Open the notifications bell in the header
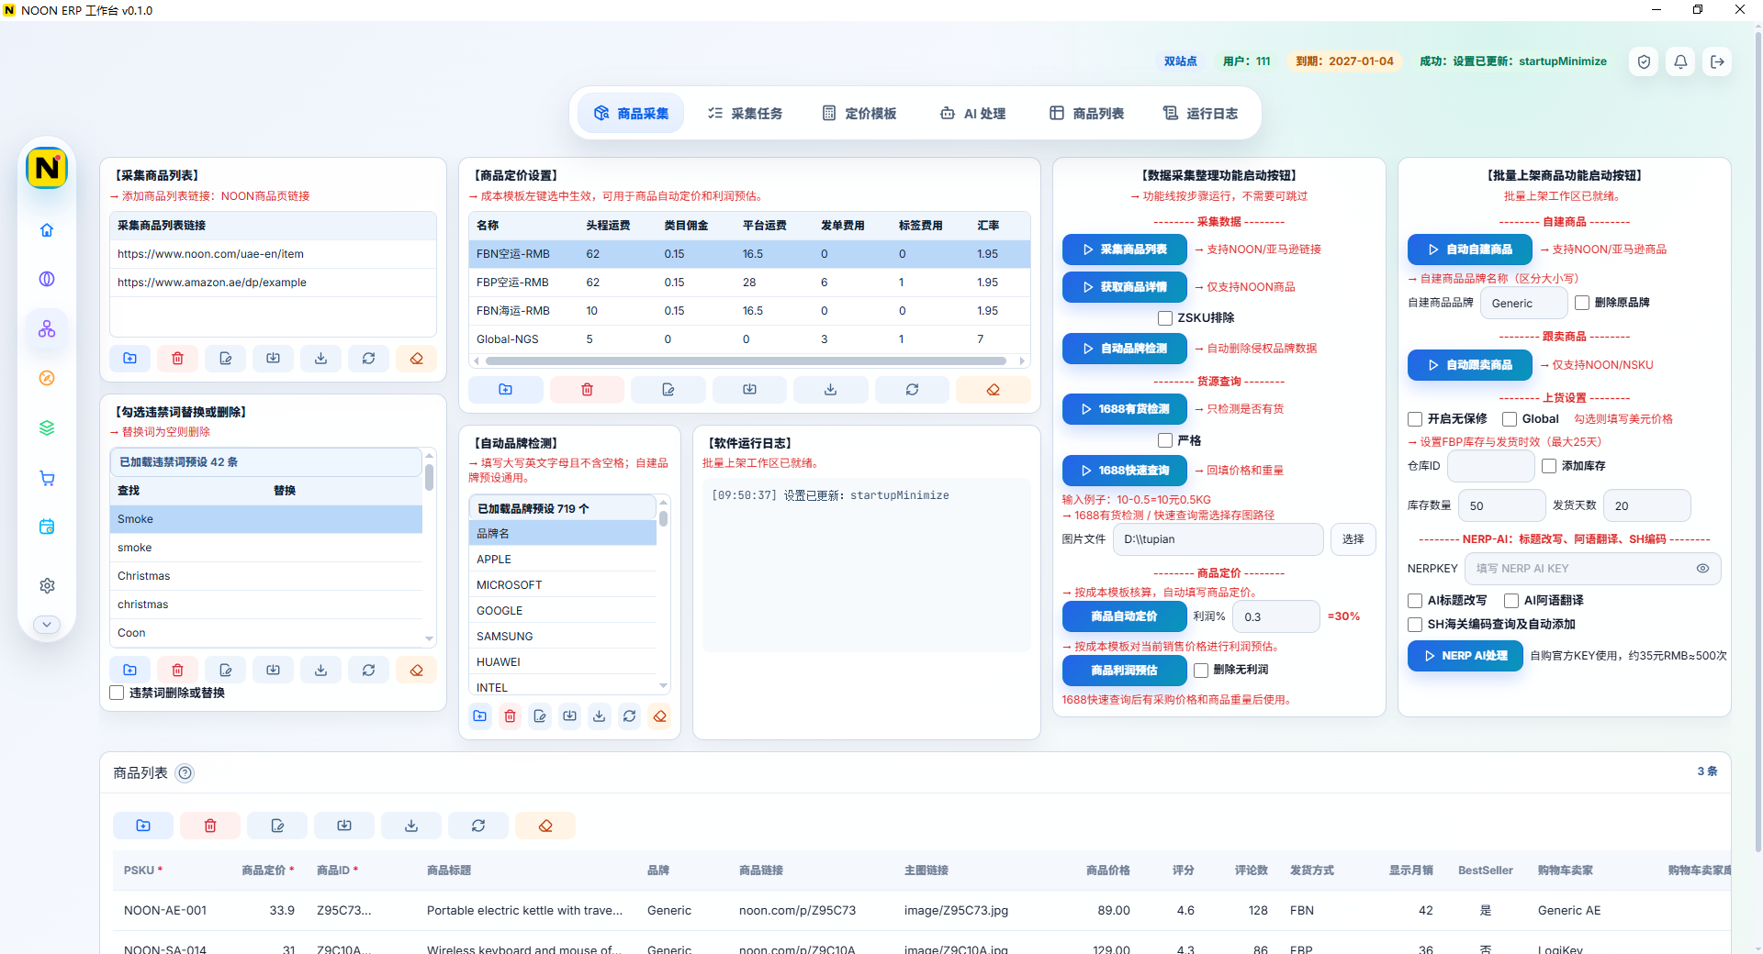 click(x=1680, y=61)
